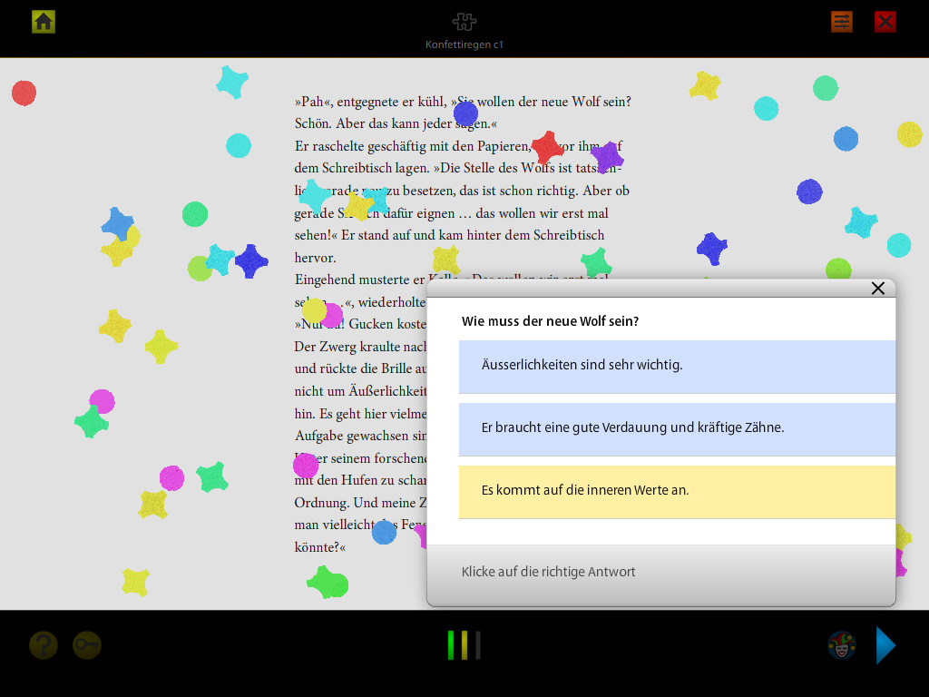Image resolution: width=929 pixels, height=697 pixels.
Task: Go to next page with blue arrow
Action: (x=885, y=645)
